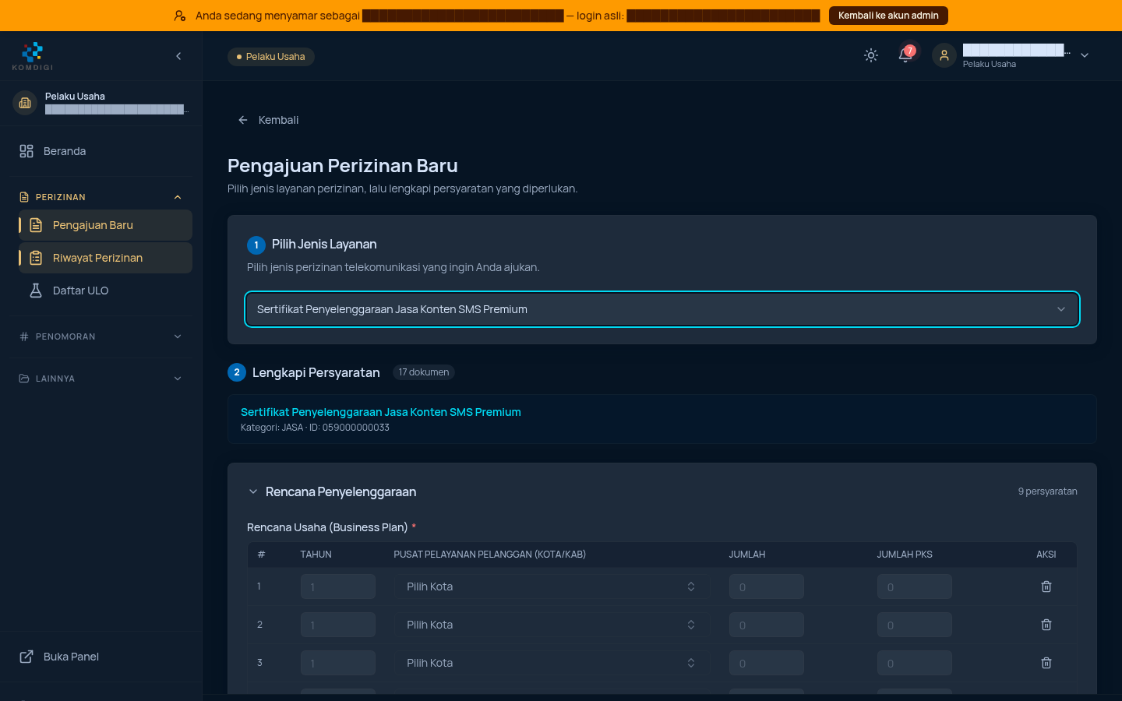Click the Daftar ULO flask icon
The width and height of the screenshot is (1122, 701).
[36, 291]
